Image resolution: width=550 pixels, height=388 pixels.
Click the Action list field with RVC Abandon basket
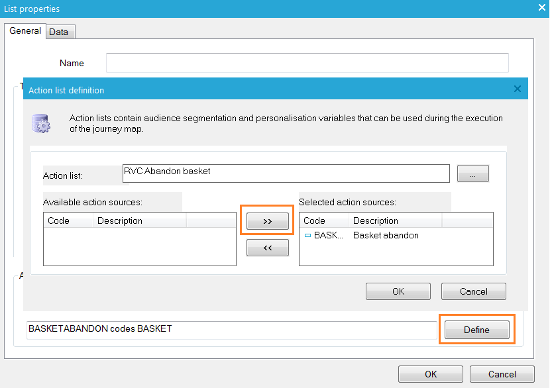tap(286, 173)
